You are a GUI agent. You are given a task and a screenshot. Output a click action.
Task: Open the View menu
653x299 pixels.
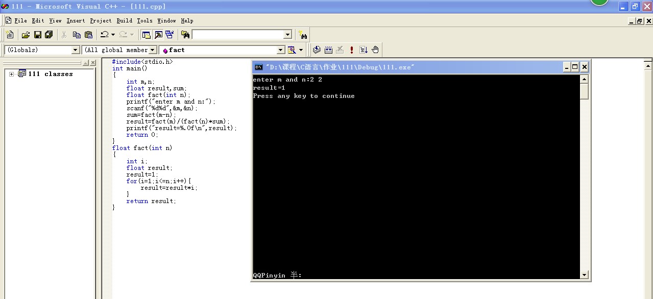point(55,21)
